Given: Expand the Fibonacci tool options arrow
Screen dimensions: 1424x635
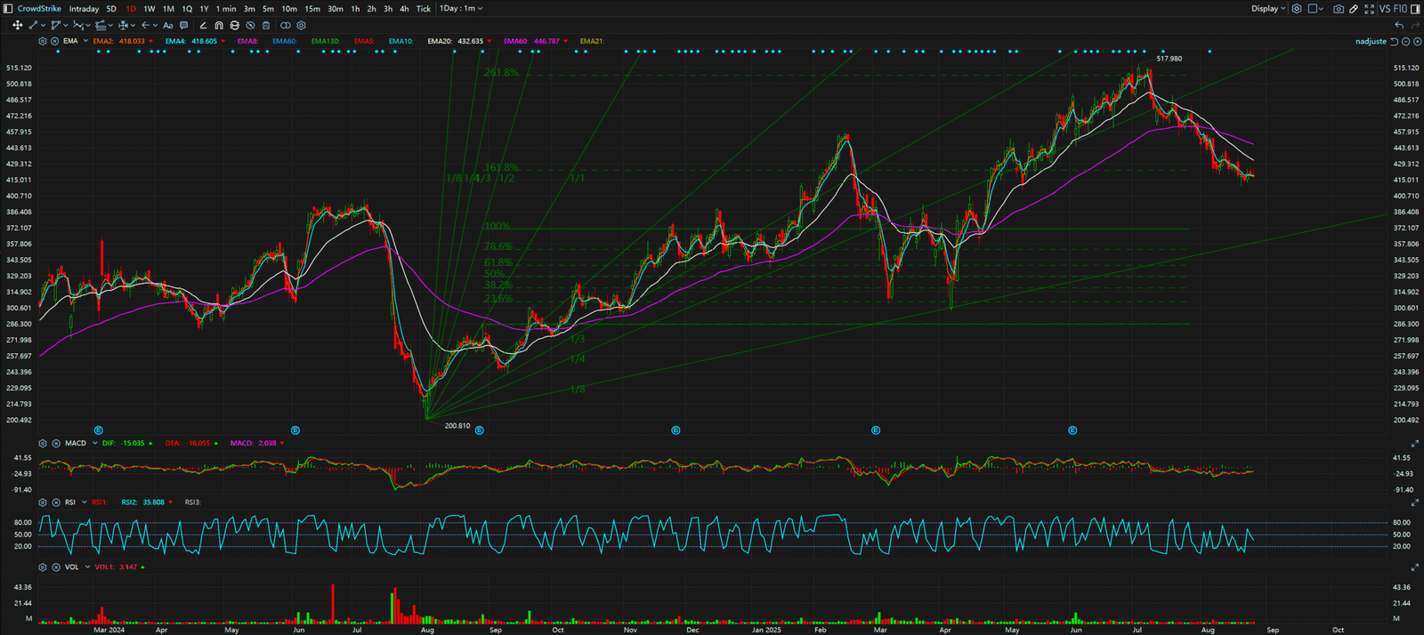Looking at the screenshot, I should [109, 26].
